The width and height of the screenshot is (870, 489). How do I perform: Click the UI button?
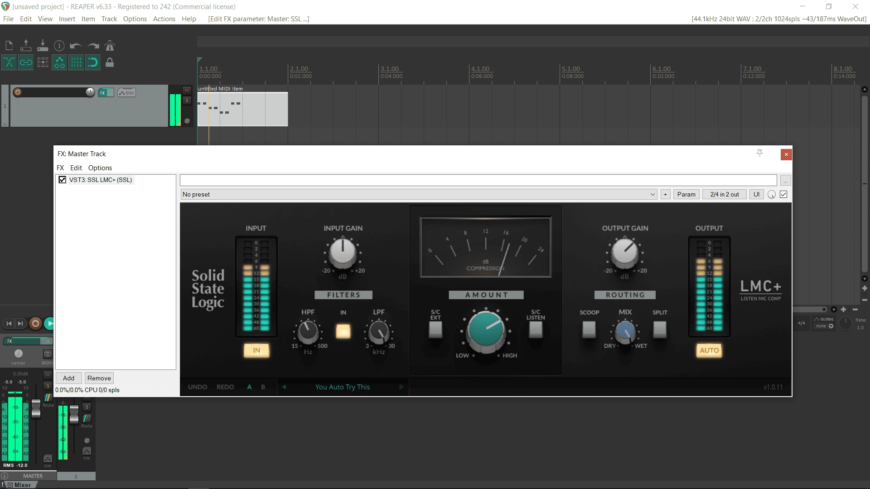coord(756,194)
